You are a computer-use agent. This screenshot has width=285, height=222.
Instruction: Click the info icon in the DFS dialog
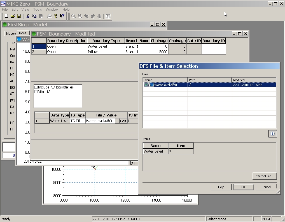(272, 134)
